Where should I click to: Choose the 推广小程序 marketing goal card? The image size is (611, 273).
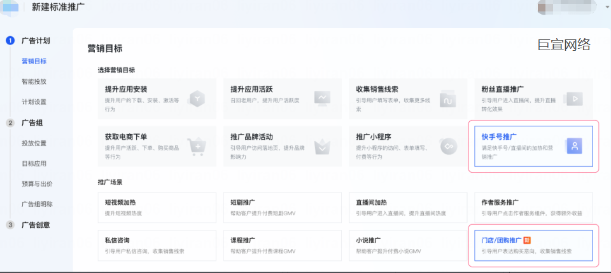(x=408, y=147)
